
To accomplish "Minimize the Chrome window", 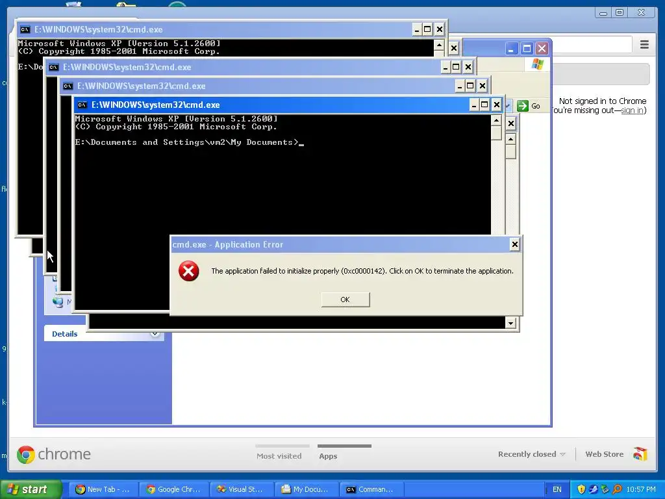I will point(603,13).
